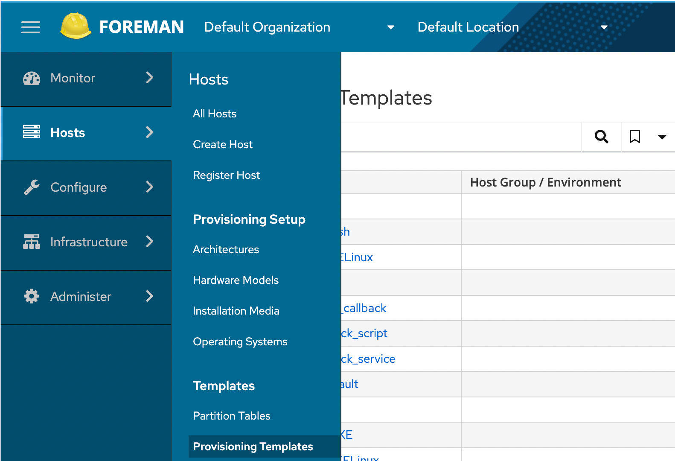
Task: Expand the Monitor menu chevron
Action: coord(149,78)
